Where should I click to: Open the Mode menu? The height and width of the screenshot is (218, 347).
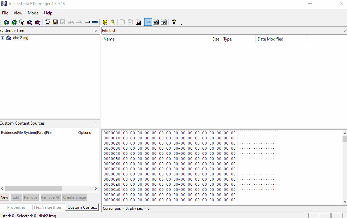pos(33,13)
